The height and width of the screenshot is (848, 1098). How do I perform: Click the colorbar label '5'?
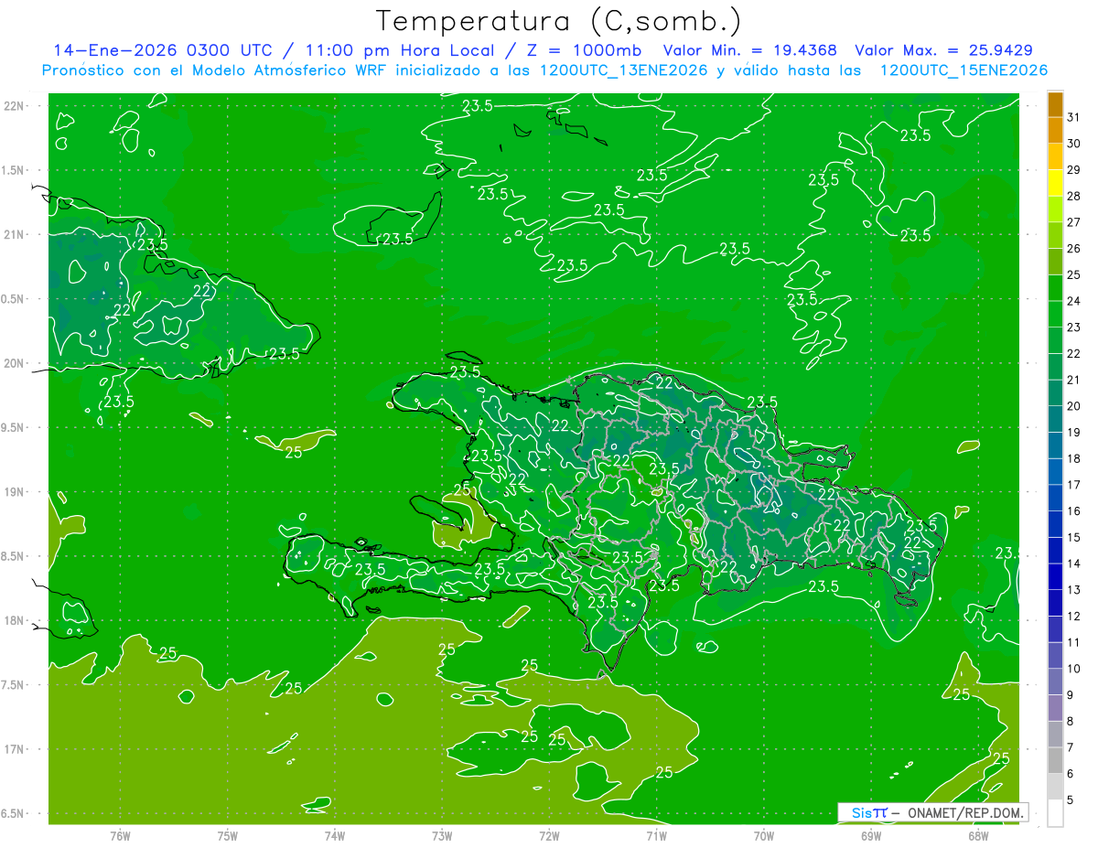coord(1071,800)
